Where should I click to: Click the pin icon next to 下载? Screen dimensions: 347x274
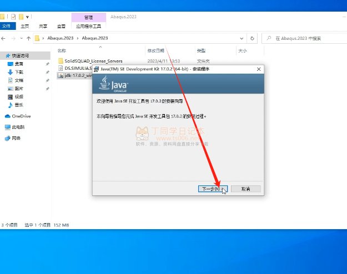click(x=47, y=72)
